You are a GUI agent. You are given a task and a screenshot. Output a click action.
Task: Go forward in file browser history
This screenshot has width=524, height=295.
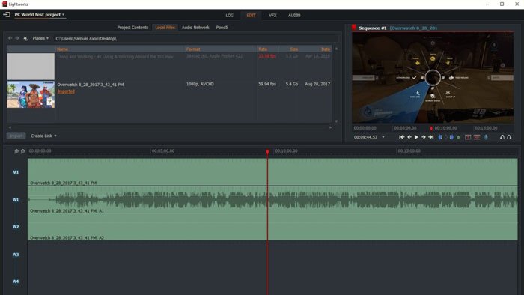point(17,38)
